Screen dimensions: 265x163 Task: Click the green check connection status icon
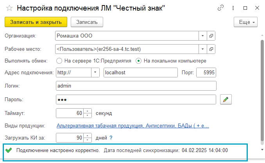[x=9, y=150]
